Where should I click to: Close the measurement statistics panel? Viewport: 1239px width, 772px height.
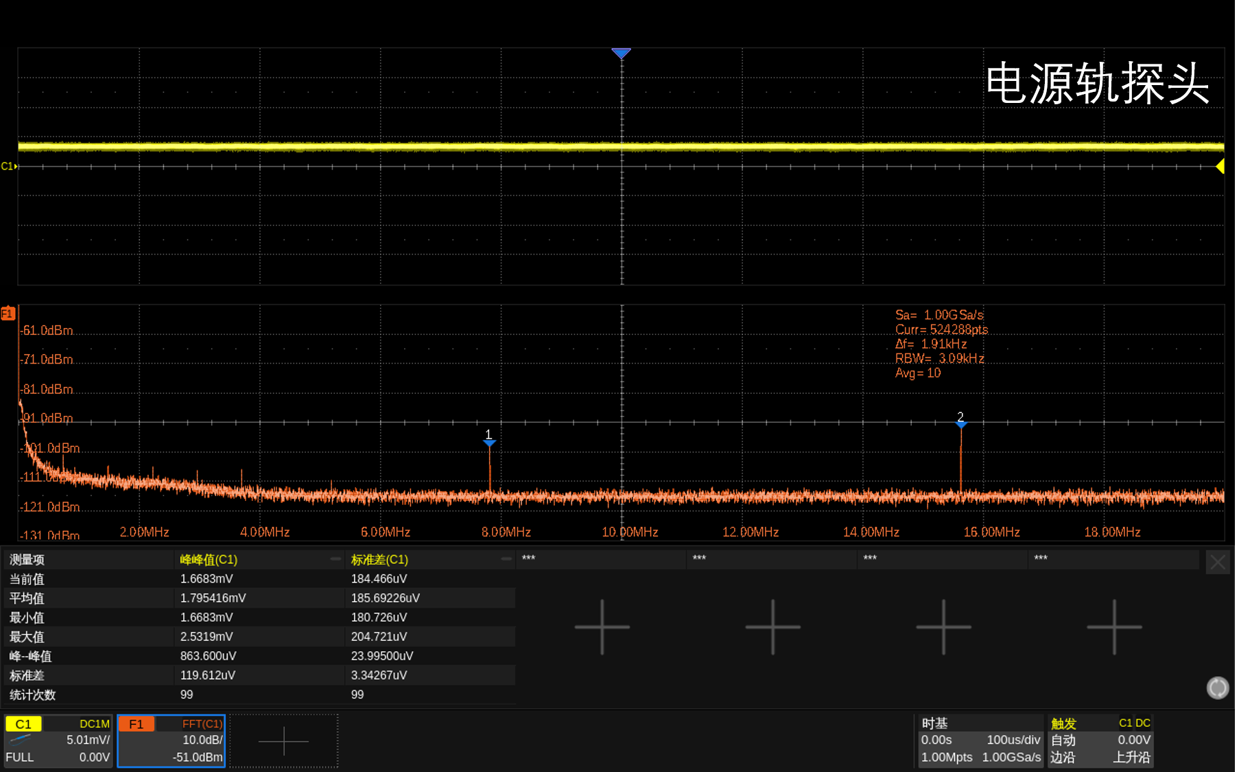click(1218, 563)
